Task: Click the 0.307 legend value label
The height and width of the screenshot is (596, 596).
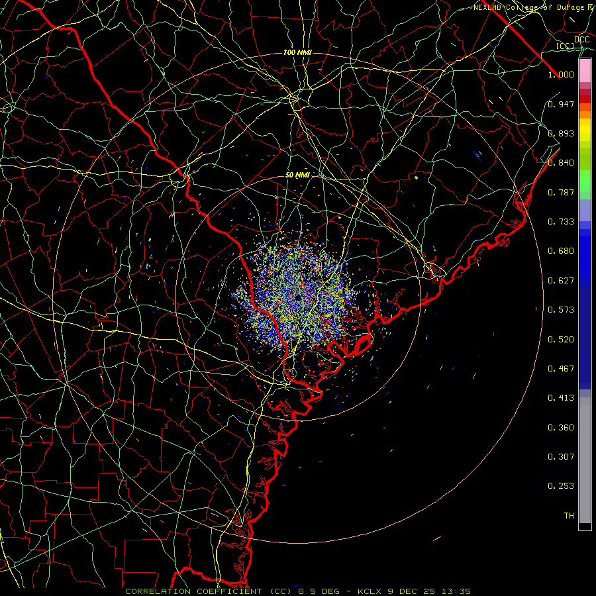Action: [561, 457]
